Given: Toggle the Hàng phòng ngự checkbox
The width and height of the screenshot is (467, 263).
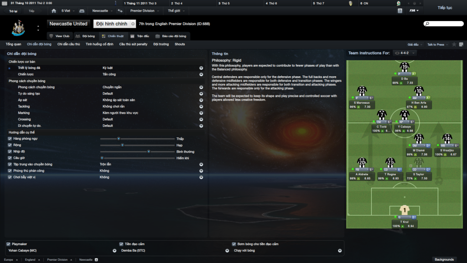Looking at the screenshot, I should pyautogui.click(x=10, y=139).
